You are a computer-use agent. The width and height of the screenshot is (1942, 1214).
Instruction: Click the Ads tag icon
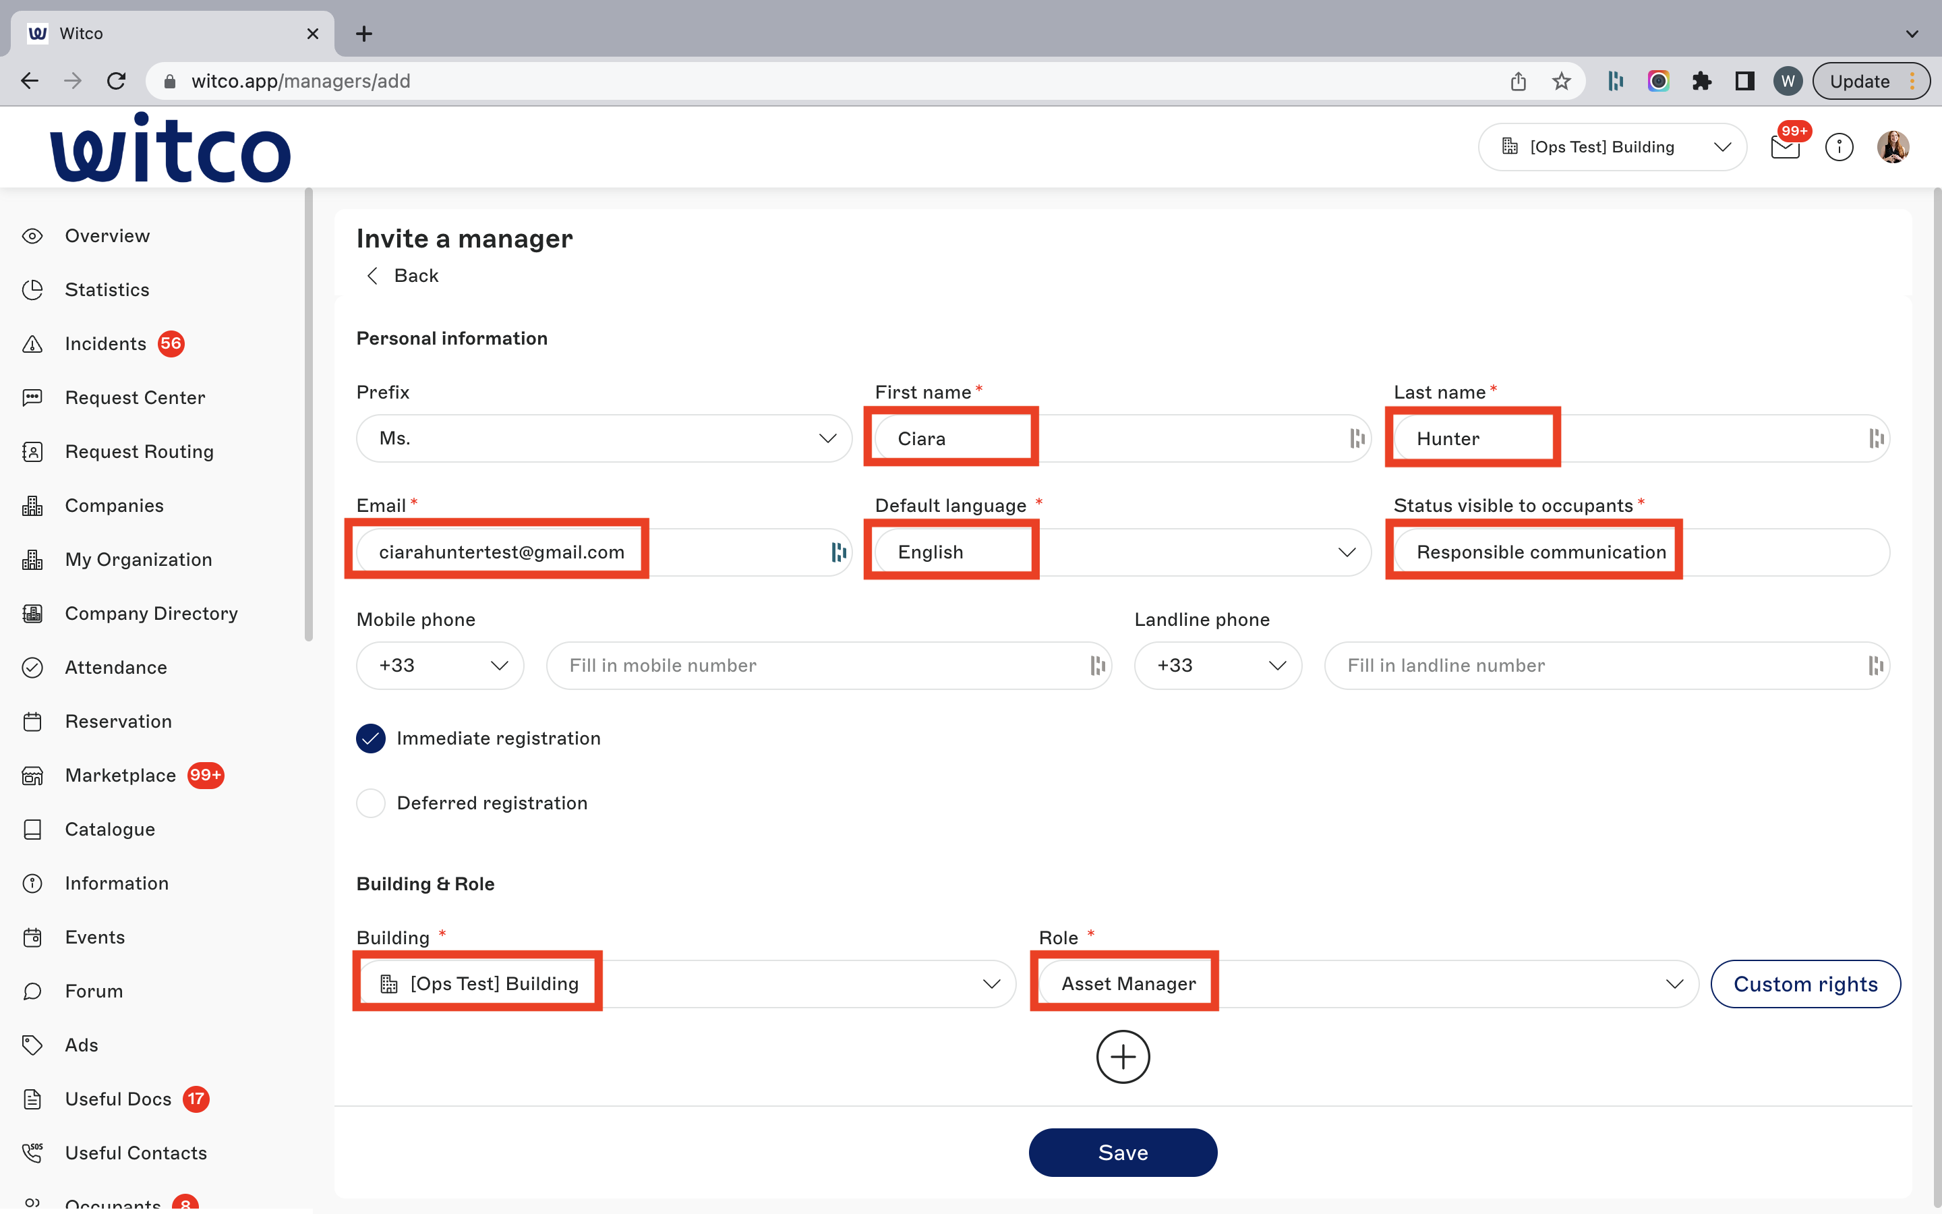tap(32, 1045)
